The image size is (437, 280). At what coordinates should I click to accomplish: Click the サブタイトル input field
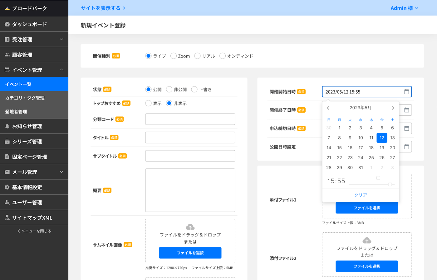tap(190, 156)
